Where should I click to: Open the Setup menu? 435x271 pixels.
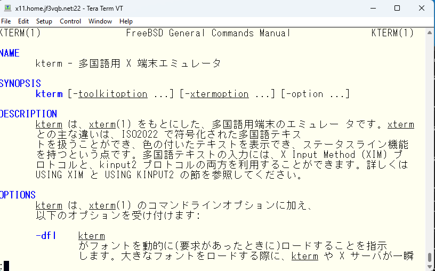44,21
